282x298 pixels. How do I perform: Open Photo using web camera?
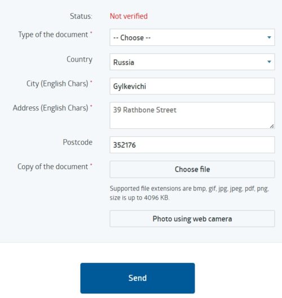[192, 219]
